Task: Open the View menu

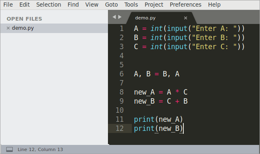Action: tap(92, 5)
